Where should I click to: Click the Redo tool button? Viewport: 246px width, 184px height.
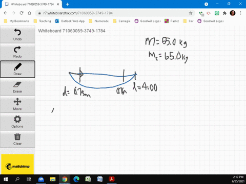[x=17, y=52]
